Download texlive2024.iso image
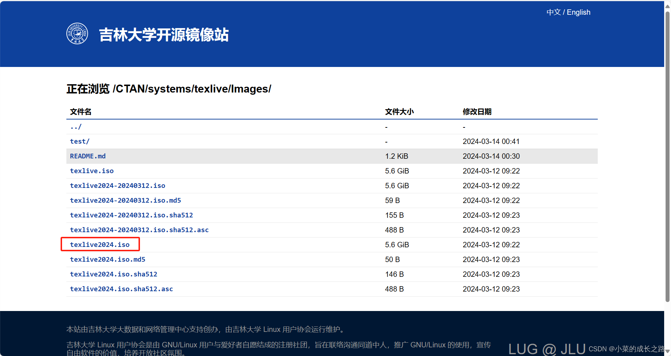 100,245
